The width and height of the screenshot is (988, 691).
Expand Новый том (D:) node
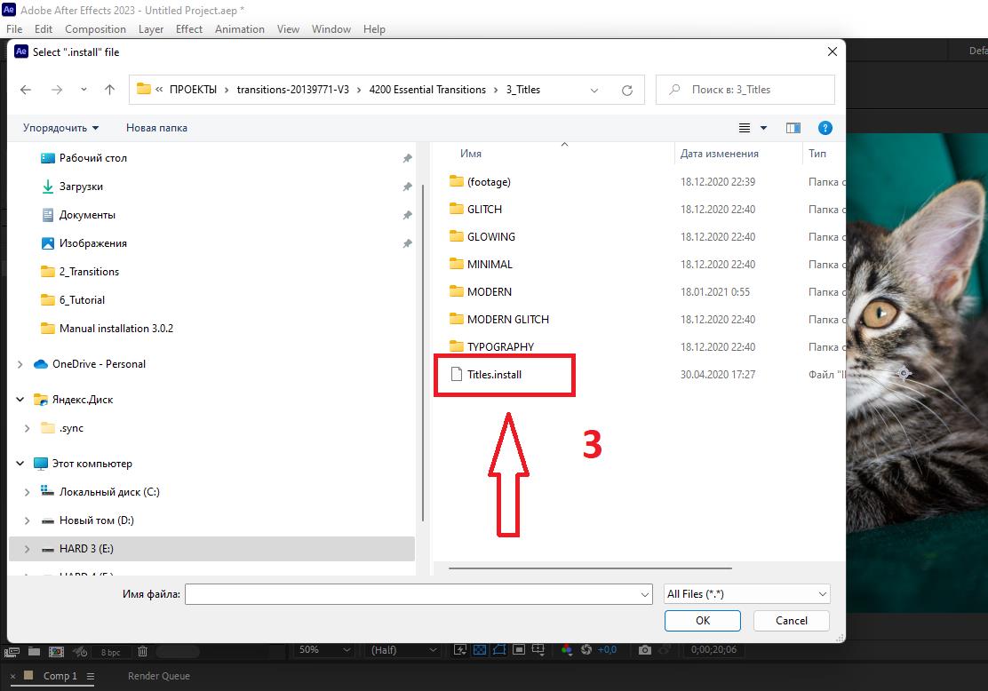[27, 520]
